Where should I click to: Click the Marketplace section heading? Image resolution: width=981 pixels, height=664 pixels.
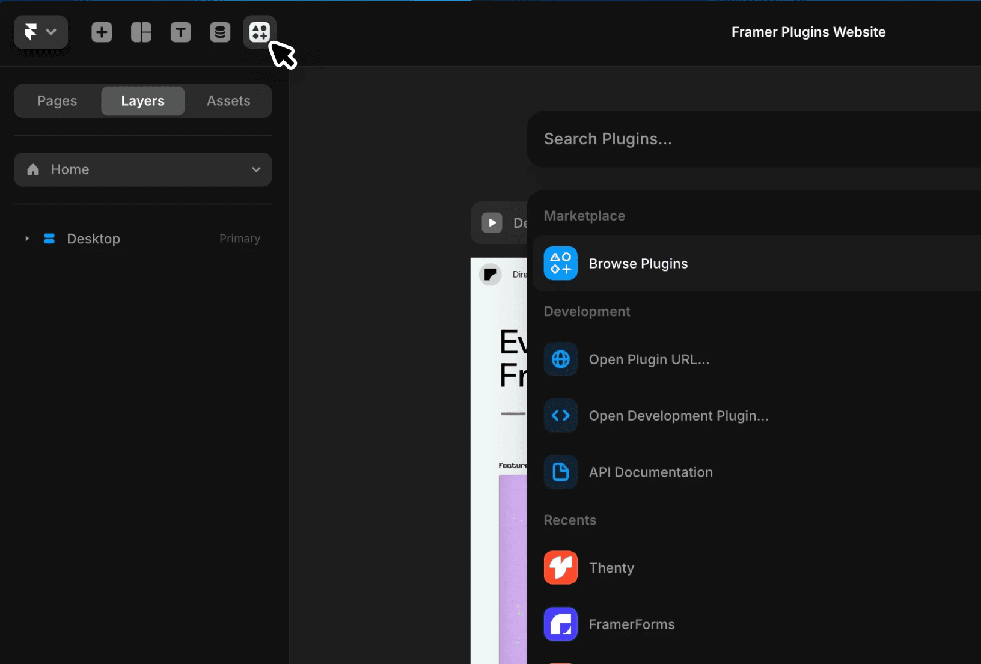[x=584, y=216]
